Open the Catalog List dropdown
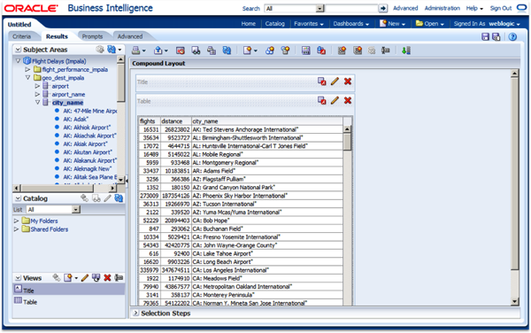The width and height of the screenshot is (531, 333). coord(76,210)
